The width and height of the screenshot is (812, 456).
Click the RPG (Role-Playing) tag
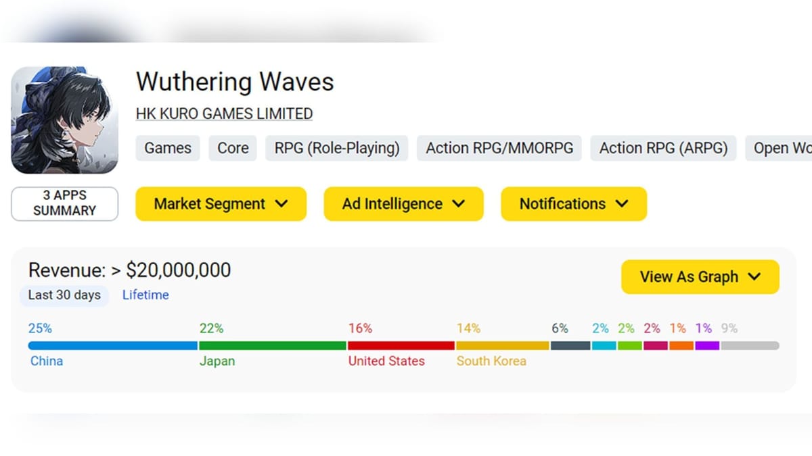(336, 147)
